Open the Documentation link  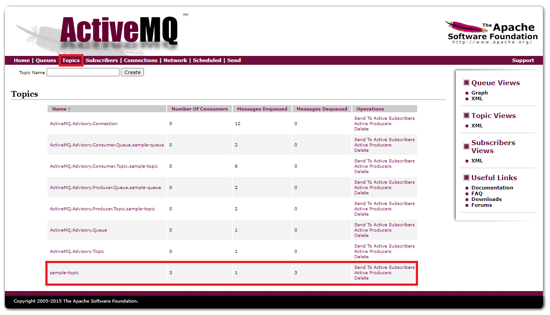(x=492, y=188)
